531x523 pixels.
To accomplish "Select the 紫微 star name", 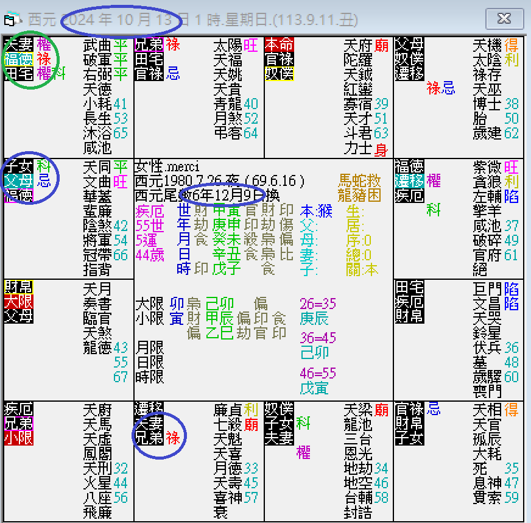I will [x=487, y=168].
